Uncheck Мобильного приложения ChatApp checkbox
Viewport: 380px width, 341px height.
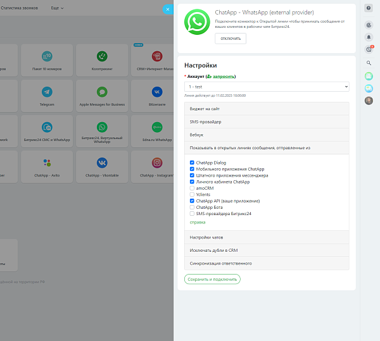coord(192,169)
